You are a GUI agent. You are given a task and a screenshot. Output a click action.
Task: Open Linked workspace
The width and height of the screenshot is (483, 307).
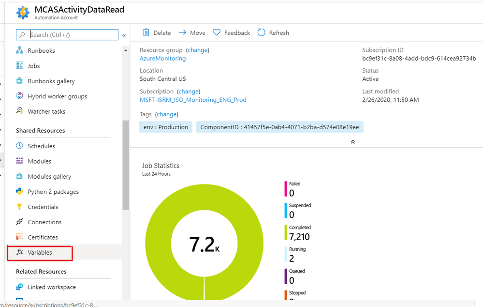click(52, 287)
